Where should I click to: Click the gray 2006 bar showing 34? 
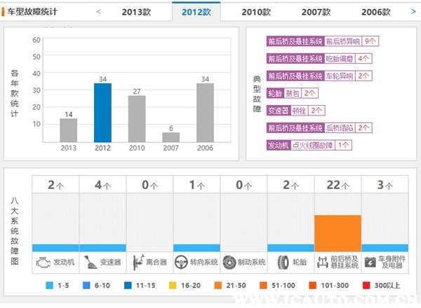click(x=206, y=112)
